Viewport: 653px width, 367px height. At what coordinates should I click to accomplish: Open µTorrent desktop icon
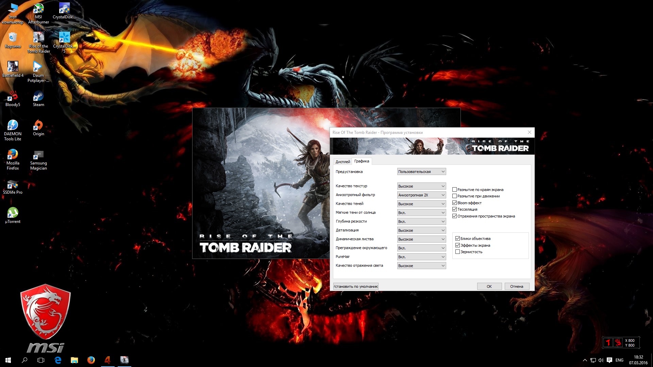[13, 215]
